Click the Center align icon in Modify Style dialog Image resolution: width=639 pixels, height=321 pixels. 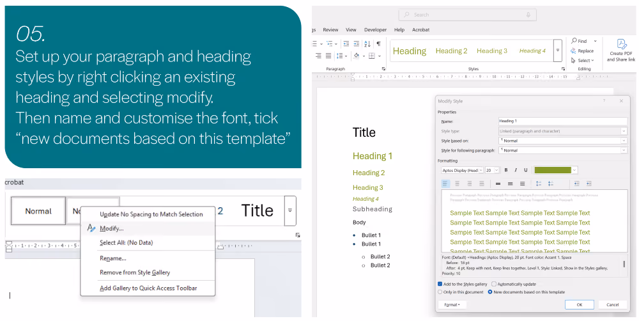coord(458,184)
